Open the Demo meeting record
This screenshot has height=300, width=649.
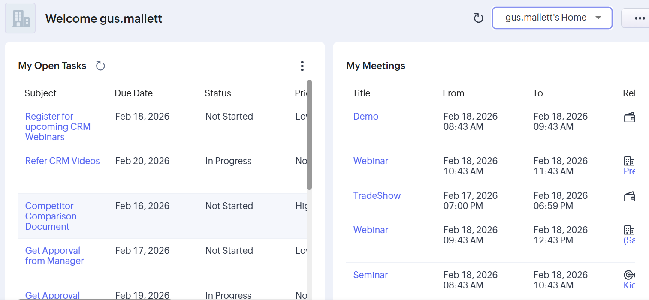click(365, 116)
